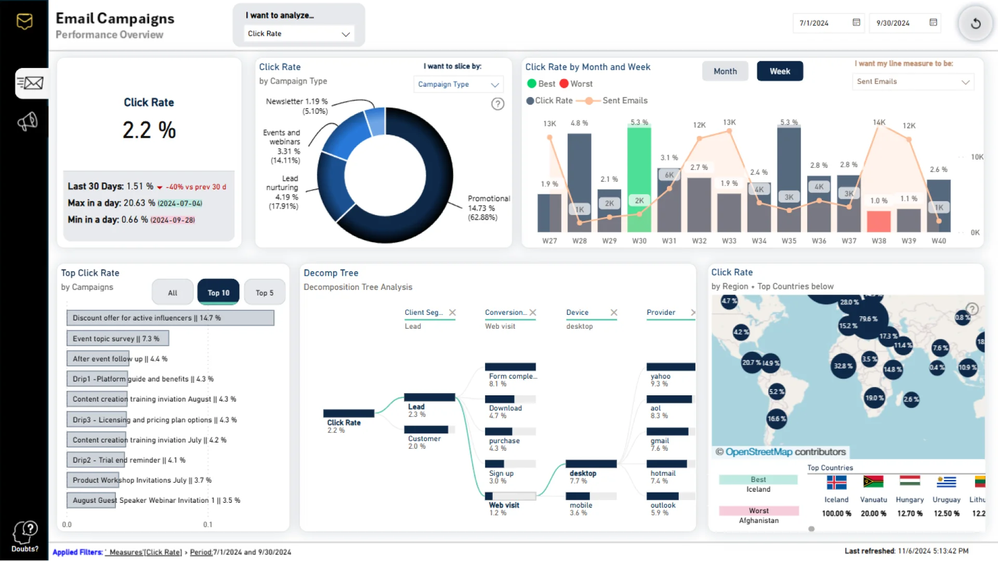Viewport: 998px width, 561px height.
Task: Toggle the Worst legend item
Action: point(576,84)
